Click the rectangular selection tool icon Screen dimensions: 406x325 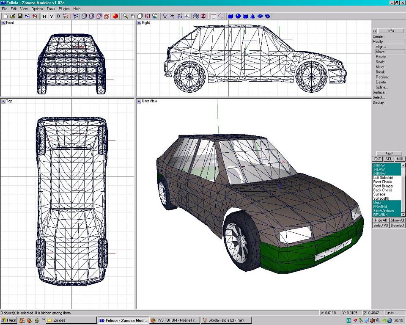214,16
